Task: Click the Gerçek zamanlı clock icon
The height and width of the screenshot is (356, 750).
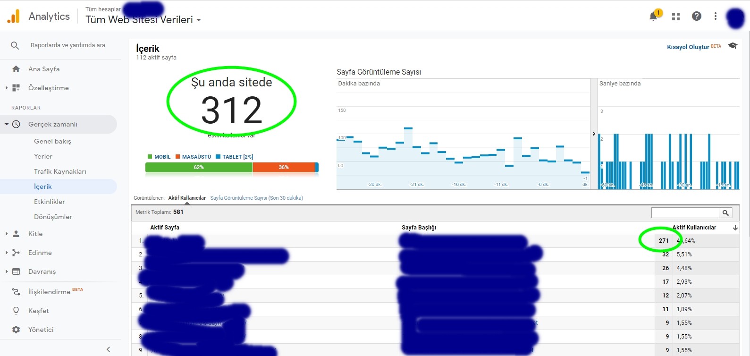Action: click(16, 124)
